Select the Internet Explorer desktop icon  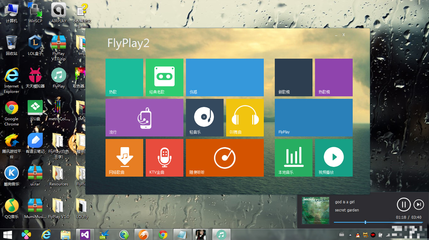(12, 81)
